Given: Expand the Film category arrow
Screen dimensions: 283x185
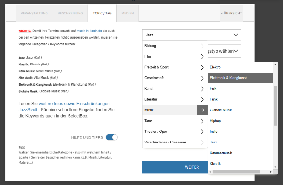Looking at the screenshot, I should click(202, 57).
